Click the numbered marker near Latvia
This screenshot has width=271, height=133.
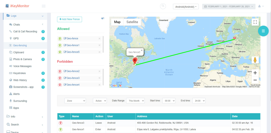click(x=234, y=38)
